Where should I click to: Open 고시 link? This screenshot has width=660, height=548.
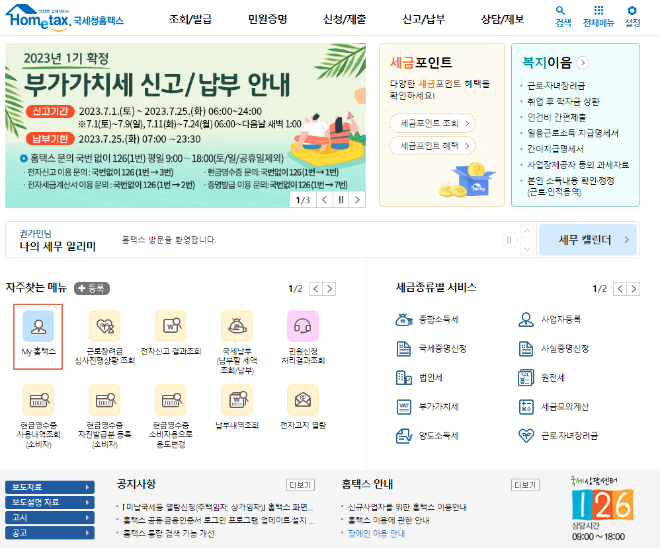click(x=50, y=518)
